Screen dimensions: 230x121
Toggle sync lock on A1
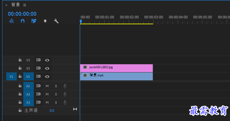[x=38, y=86]
